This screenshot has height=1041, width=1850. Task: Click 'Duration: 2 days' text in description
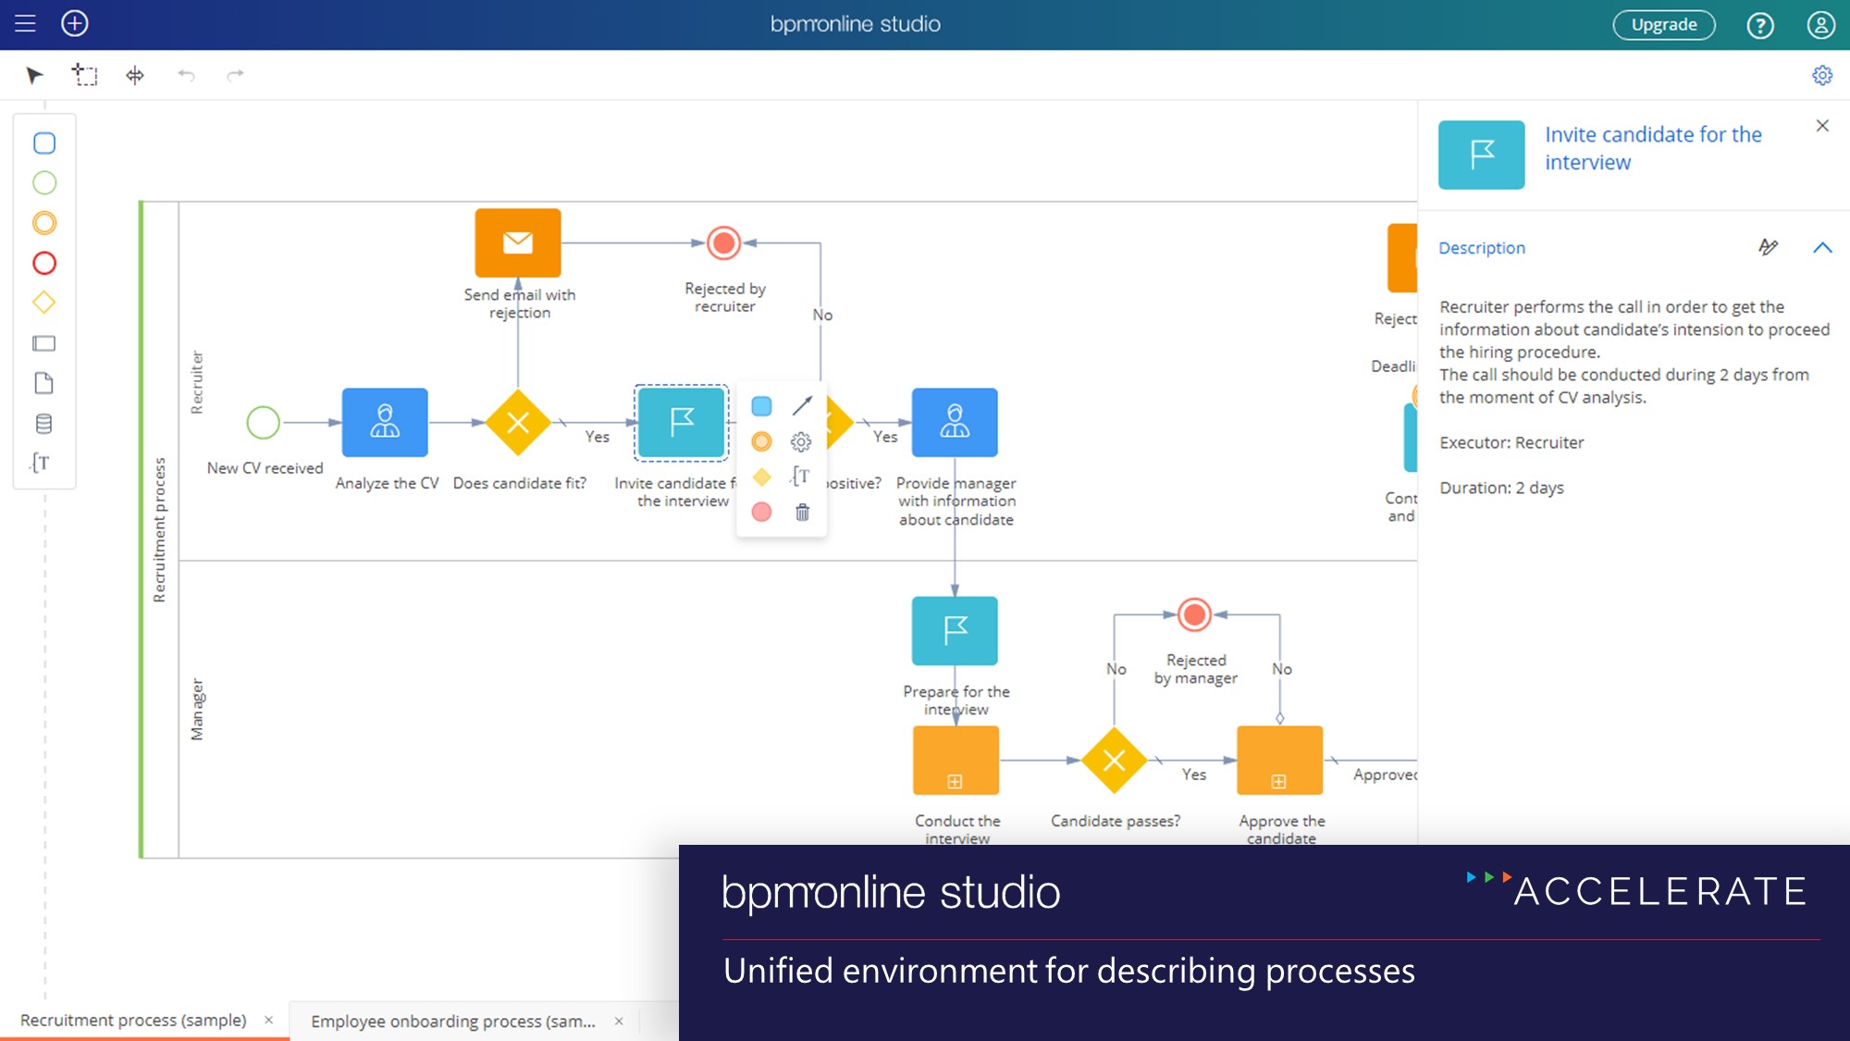tap(1501, 488)
